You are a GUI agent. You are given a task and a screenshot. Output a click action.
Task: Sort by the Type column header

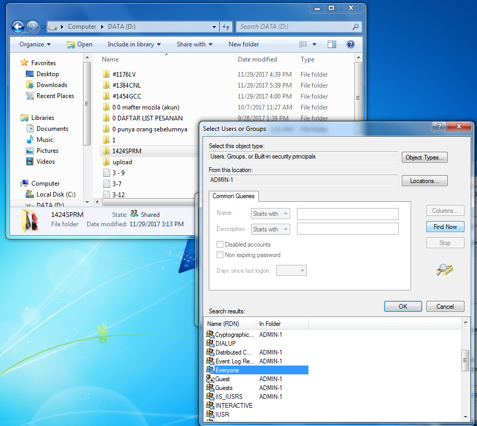pyautogui.click(x=326, y=59)
